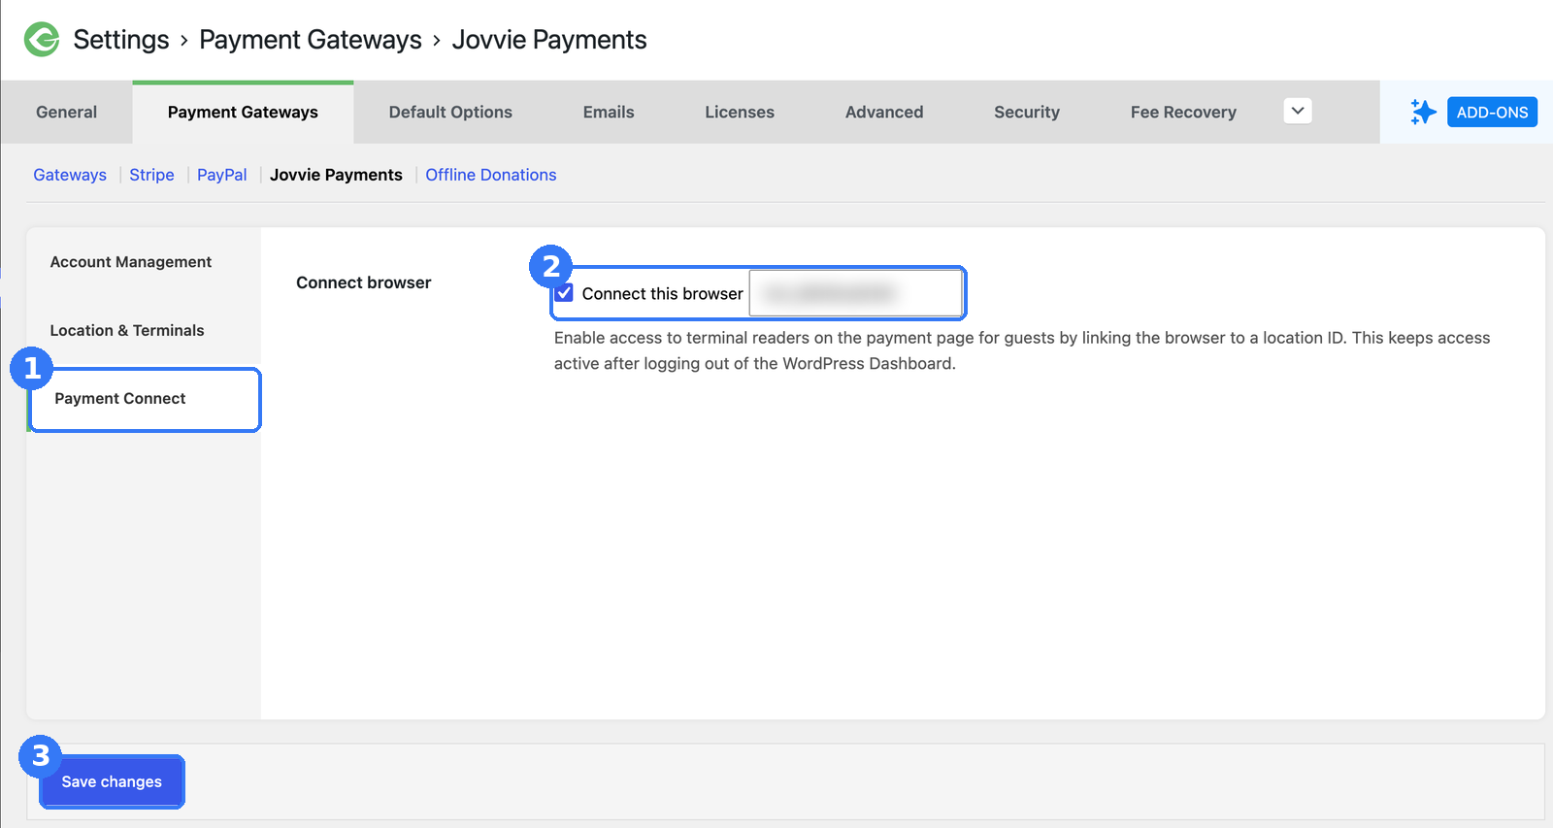Go to the Stripe gateway settings link
Viewport: 1553px width, 828px height.
click(x=151, y=175)
